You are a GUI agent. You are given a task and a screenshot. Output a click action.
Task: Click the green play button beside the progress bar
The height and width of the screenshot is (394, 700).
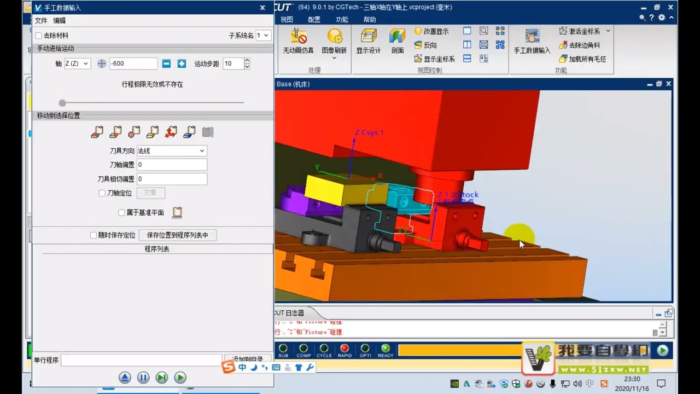coord(662,350)
